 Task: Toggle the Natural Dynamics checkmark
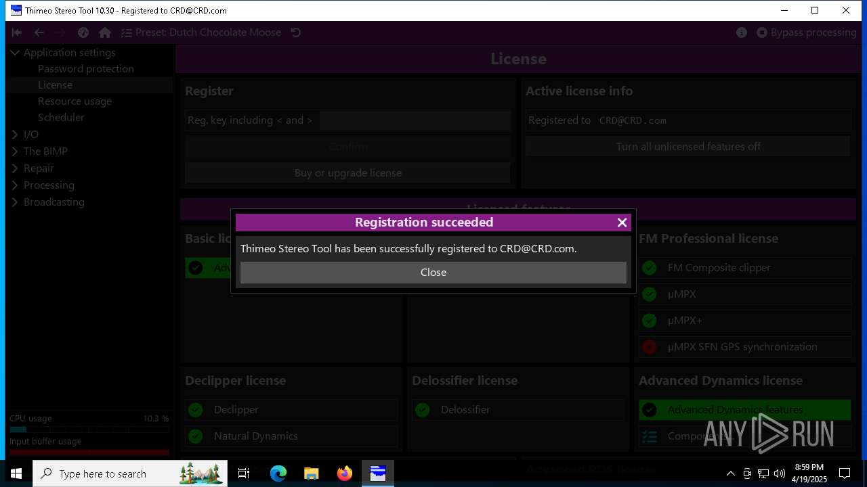(195, 436)
